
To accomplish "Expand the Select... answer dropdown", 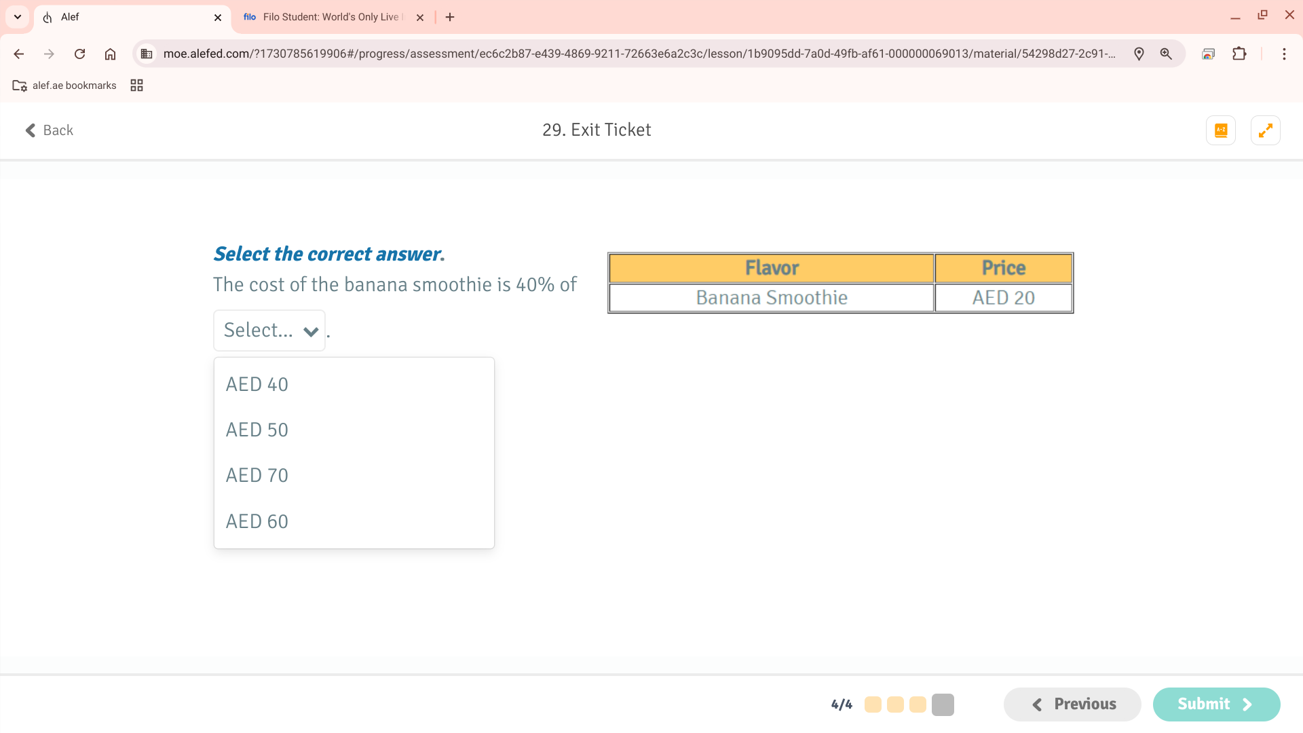I will click(269, 331).
